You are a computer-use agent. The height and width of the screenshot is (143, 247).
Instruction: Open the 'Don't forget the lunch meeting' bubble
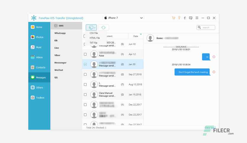point(192,72)
